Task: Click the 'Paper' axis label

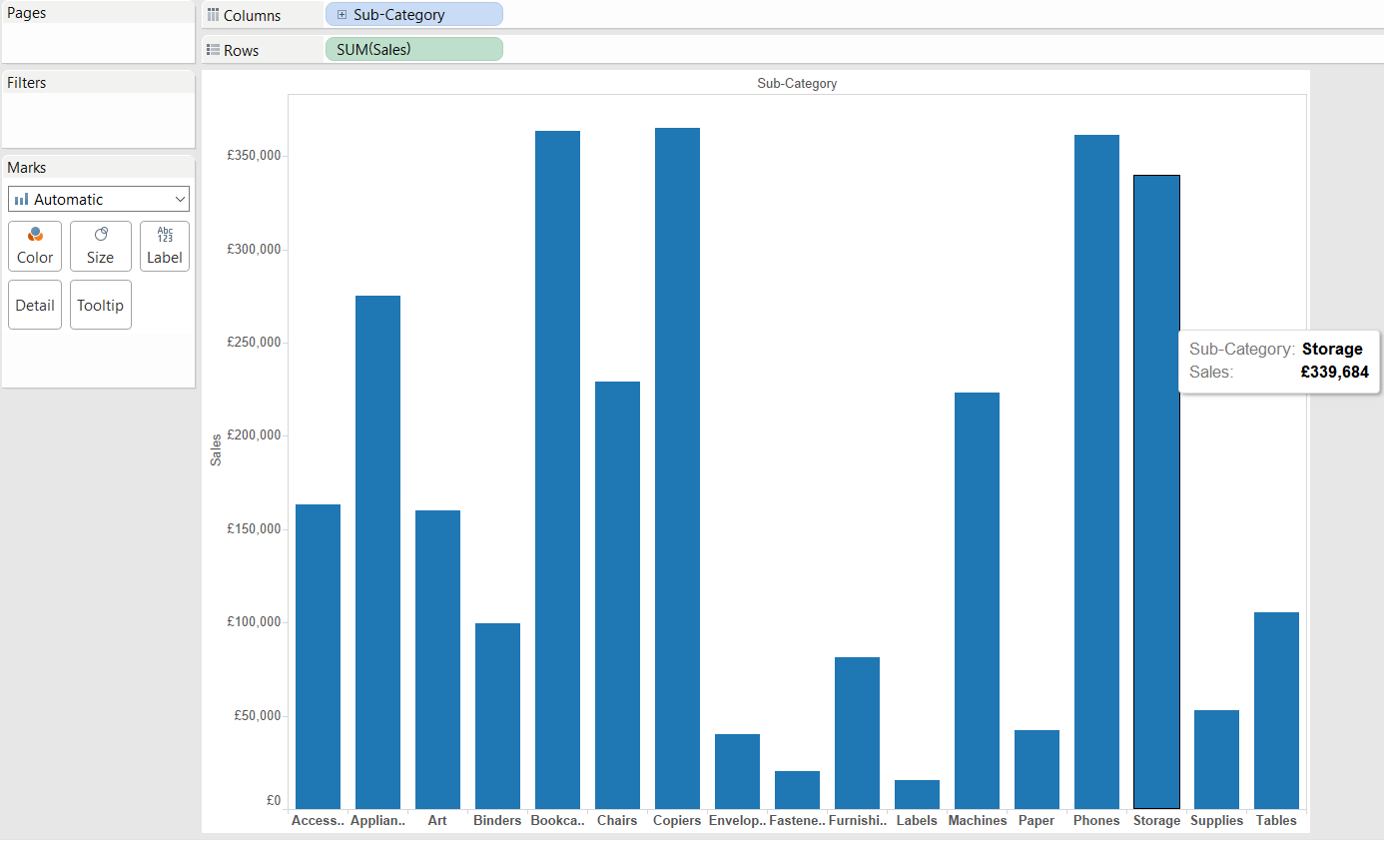Action: 1037,820
